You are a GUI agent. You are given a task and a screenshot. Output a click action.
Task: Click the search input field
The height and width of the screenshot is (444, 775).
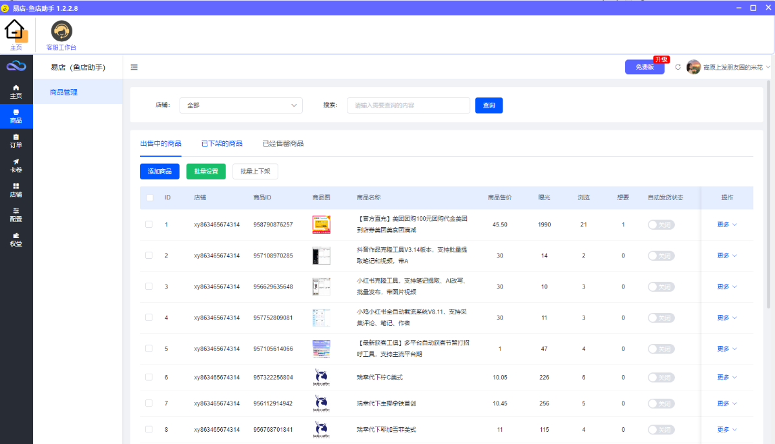click(x=408, y=105)
